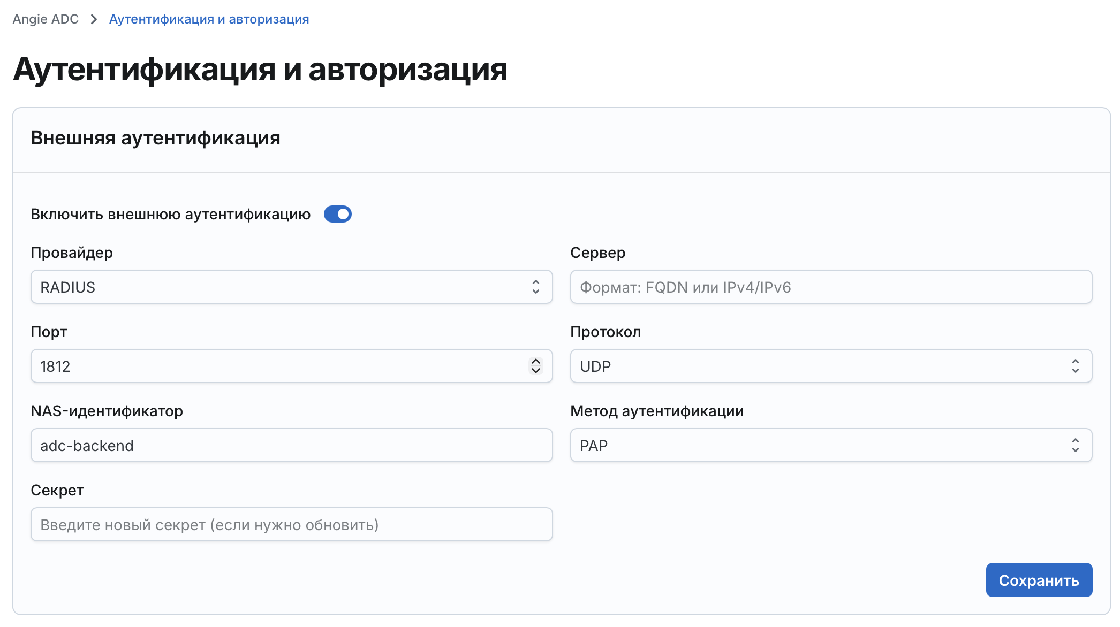Click the Порт stepper arrows
This screenshot has width=1120, height=627.
pyautogui.click(x=536, y=366)
